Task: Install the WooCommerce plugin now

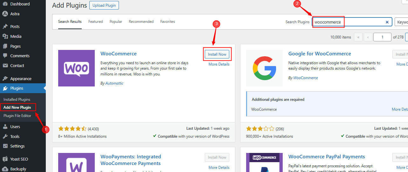Action: tap(217, 54)
